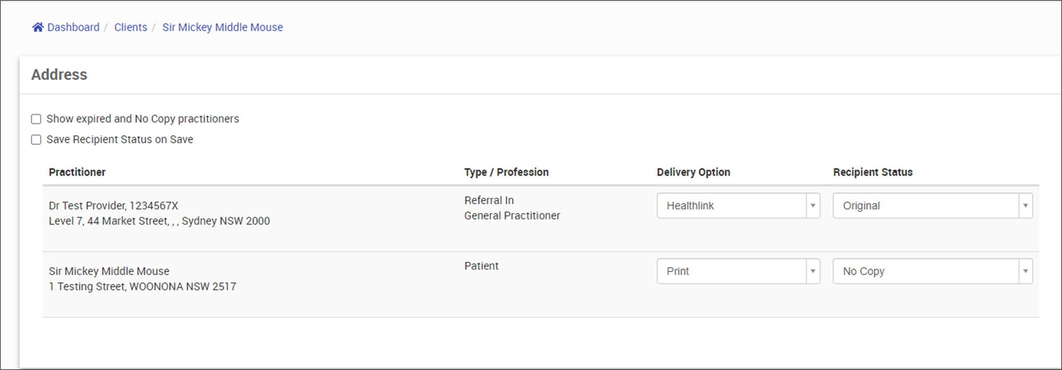
Task: Click arrow beside Original status
Action: (1025, 206)
